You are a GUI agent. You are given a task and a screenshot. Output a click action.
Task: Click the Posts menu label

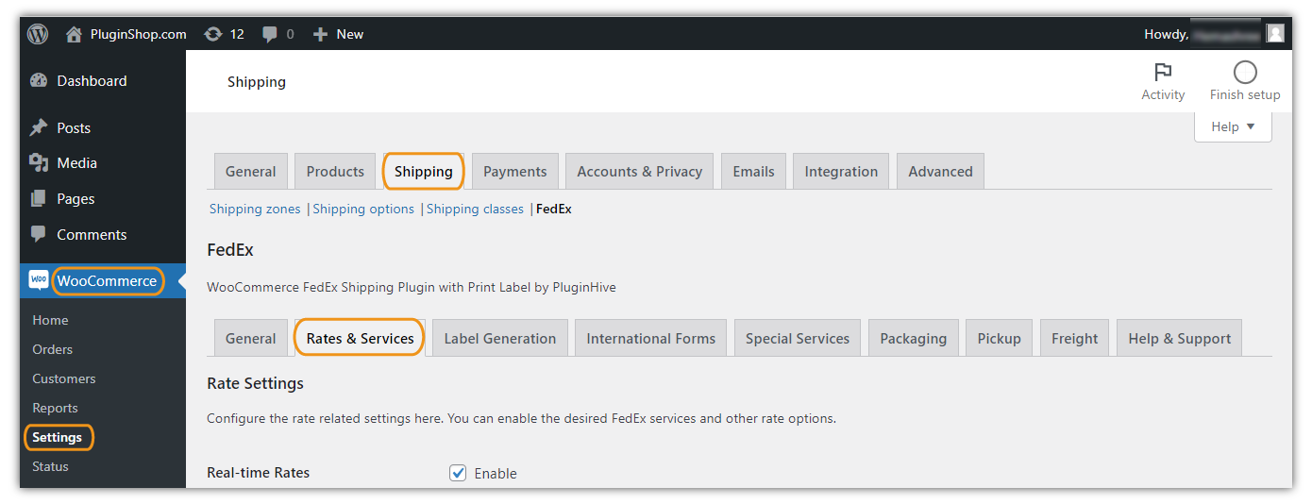[74, 128]
